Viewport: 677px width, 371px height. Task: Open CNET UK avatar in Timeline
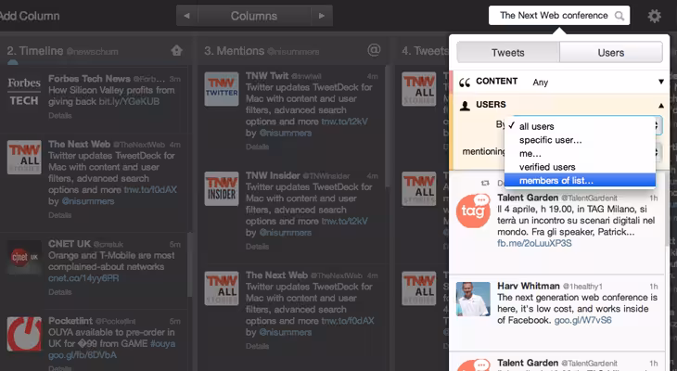pyautogui.click(x=24, y=257)
